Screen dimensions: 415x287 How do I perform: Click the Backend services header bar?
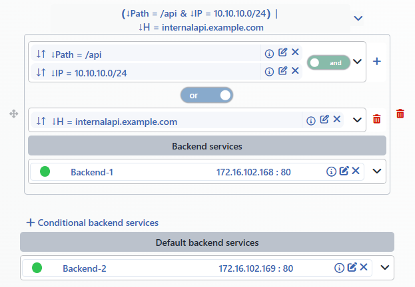coord(207,145)
